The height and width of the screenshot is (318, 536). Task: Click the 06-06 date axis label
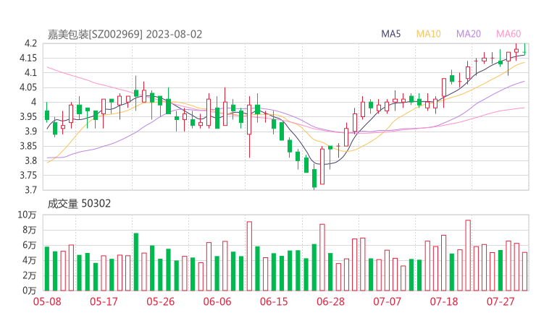click(217, 301)
